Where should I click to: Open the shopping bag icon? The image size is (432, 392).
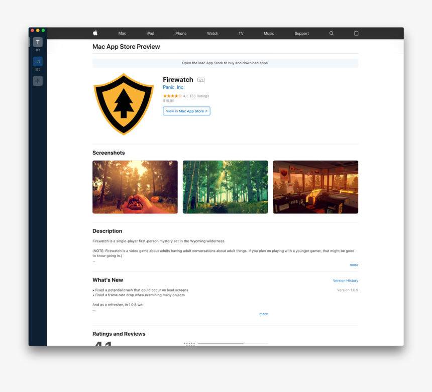[356, 33]
